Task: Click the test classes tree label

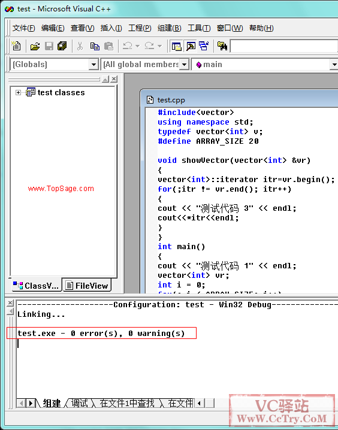Action: click(x=61, y=92)
